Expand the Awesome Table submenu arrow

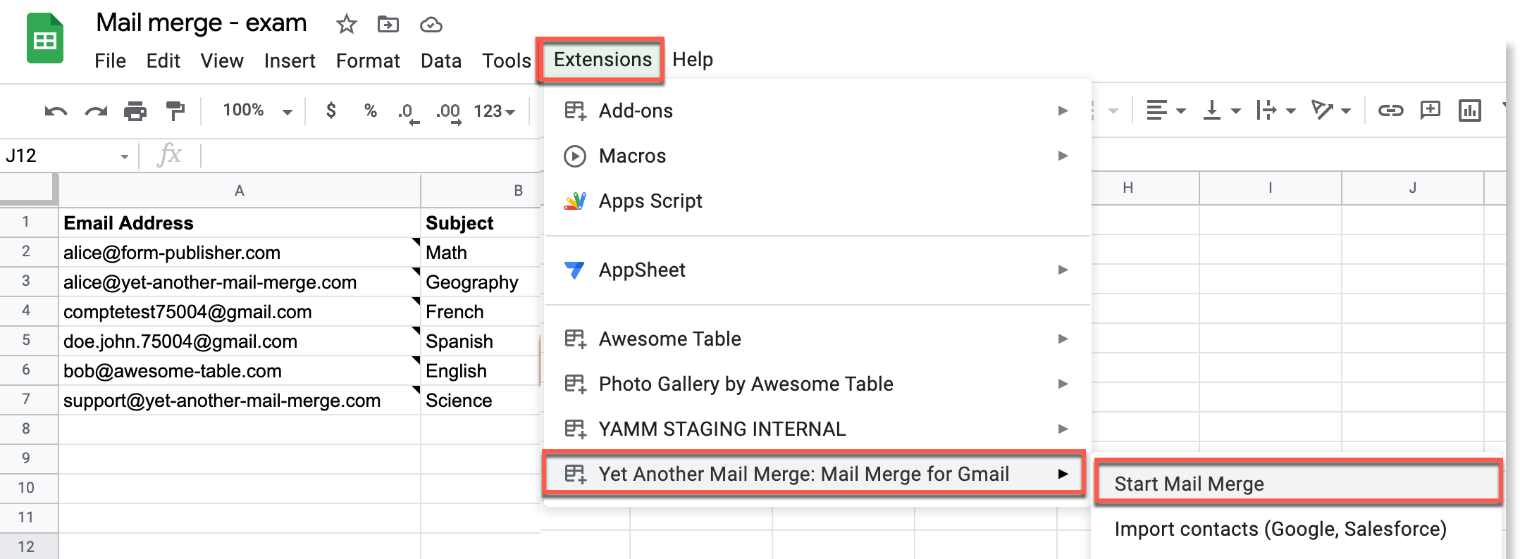pos(1063,339)
